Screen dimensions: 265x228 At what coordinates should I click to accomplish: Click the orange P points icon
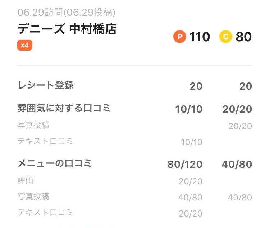click(x=179, y=37)
